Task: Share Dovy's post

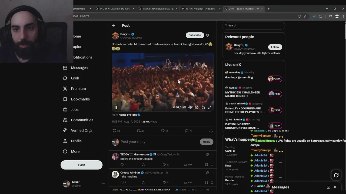Action: point(211,131)
